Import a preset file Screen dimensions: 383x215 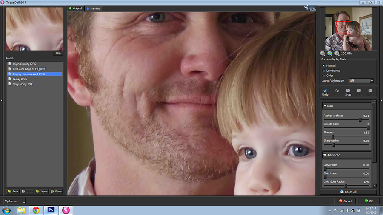point(42,191)
